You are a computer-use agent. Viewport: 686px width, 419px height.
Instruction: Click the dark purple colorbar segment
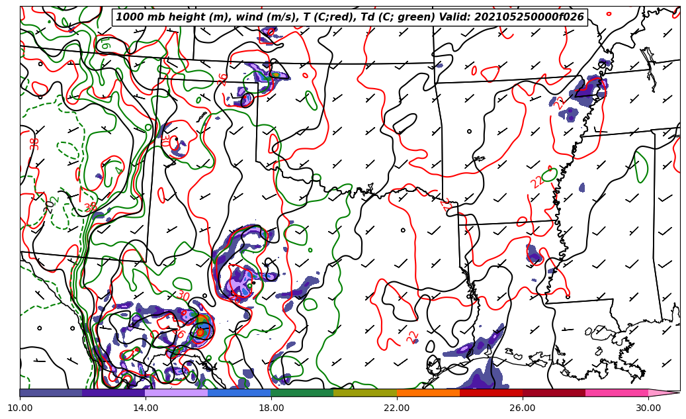click(x=113, y=393)
